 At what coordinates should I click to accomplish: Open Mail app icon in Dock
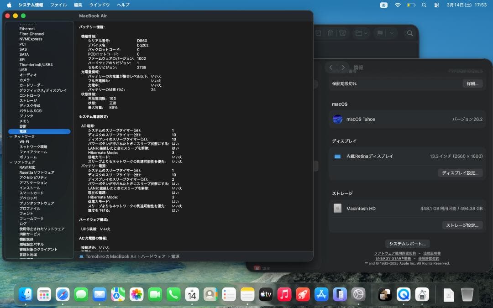100,294
